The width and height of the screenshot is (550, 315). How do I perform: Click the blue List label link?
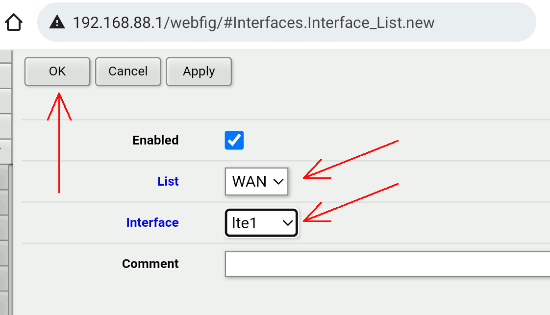(x=168, y=182)
